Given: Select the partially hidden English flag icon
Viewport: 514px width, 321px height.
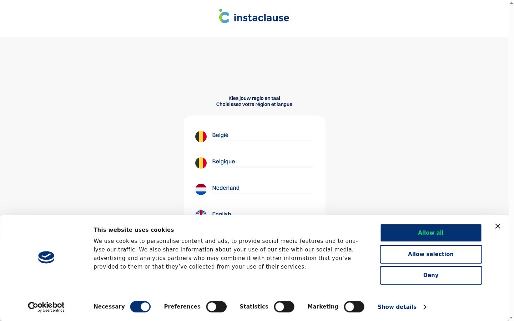Looking at the screenshot, I should [x=201, y=213].
